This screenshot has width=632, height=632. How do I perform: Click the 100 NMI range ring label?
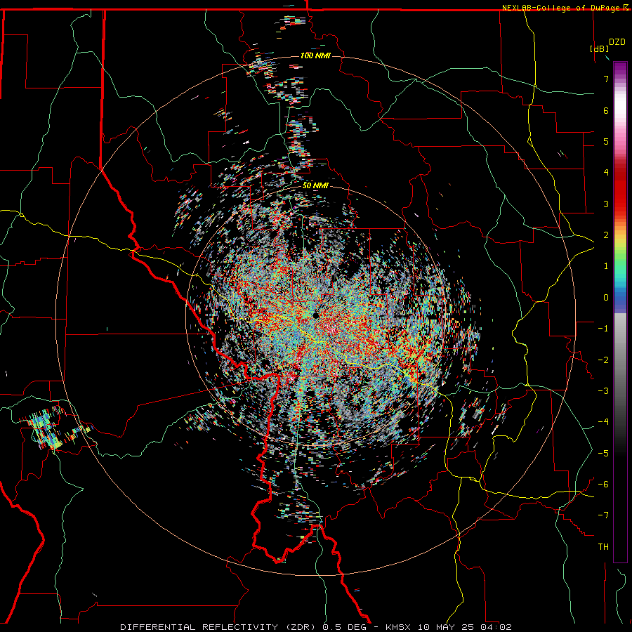[x=315, y=55]
